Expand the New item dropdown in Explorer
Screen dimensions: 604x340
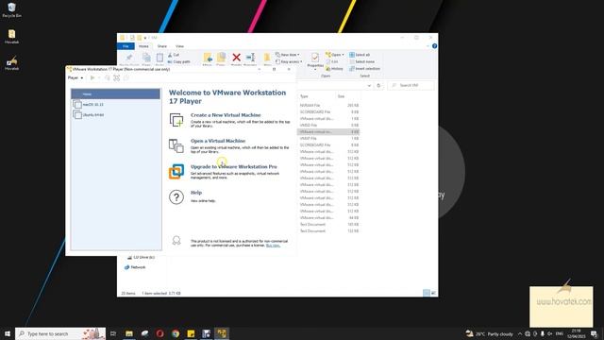coord(298,55)
